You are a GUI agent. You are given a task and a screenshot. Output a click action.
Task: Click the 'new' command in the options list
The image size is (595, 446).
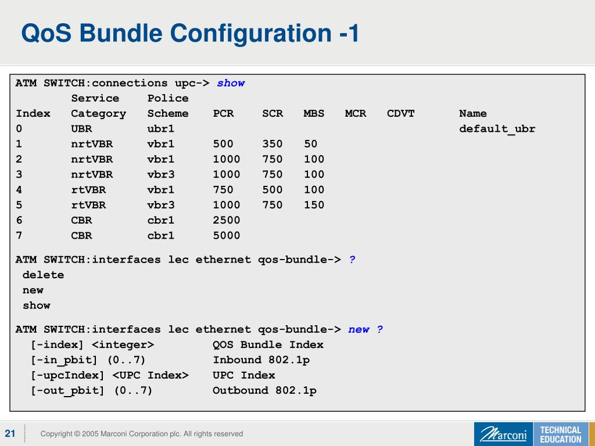33,290
